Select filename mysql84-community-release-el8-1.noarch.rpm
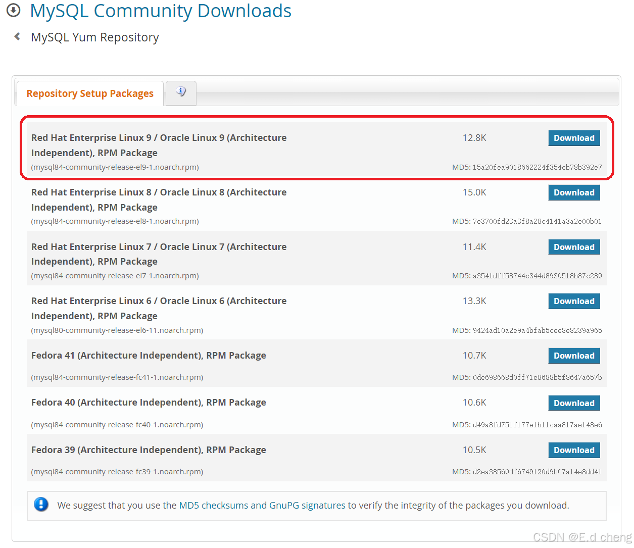Screen dimensions: 634x548 [x=115, y=221]
